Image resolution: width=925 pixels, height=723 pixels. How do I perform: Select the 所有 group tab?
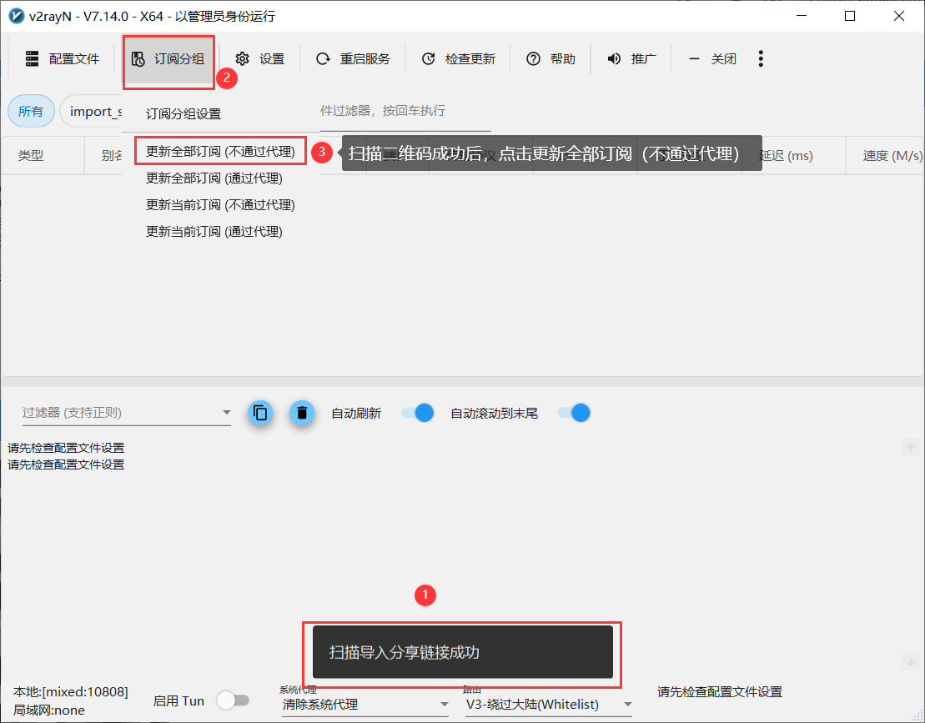[31, 111]
